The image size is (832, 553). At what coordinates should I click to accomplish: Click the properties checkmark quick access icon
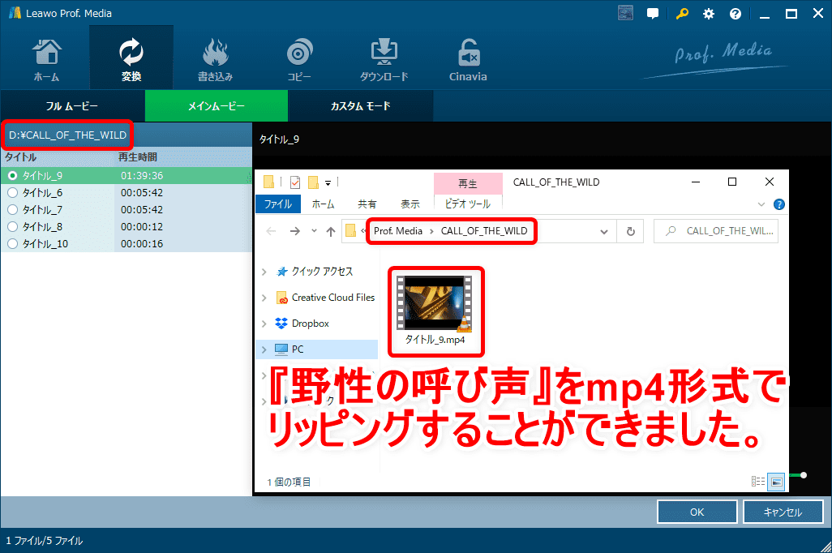[295, 182]
